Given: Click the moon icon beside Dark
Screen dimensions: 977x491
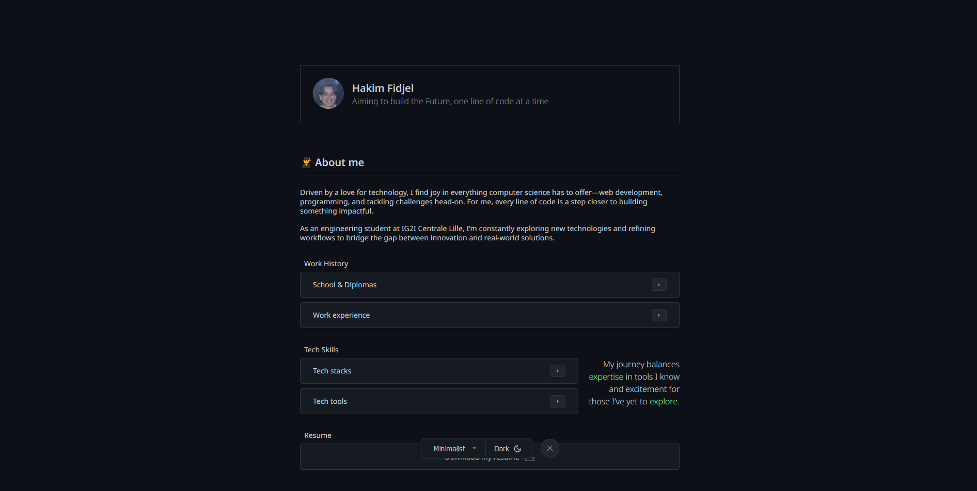Looking at the screenshot, I should point(517,449).
